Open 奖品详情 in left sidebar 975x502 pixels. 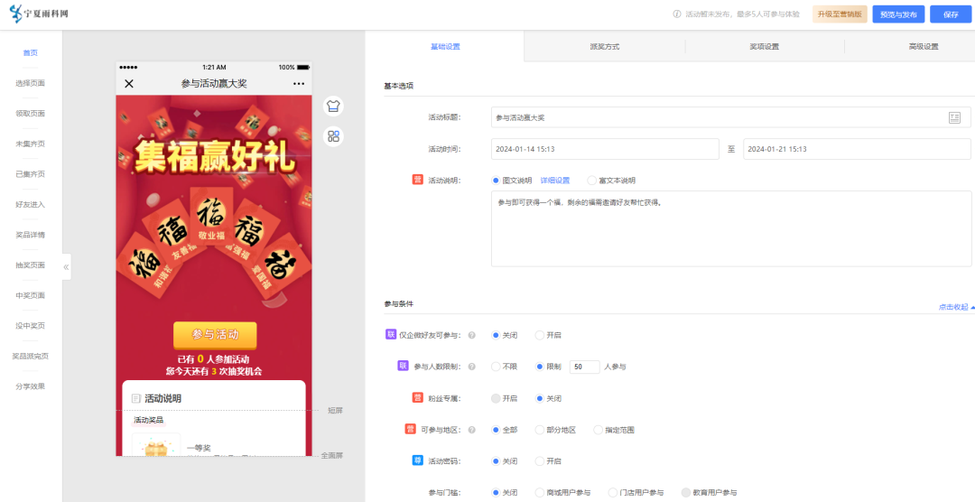click(31, 235)
